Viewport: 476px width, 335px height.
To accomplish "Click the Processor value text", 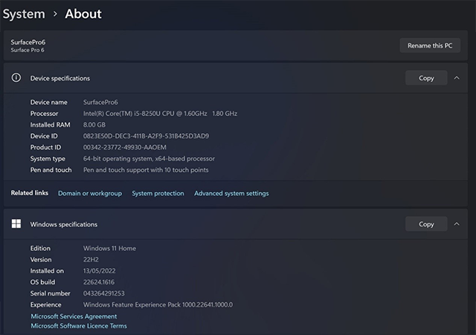I will 161,113.
